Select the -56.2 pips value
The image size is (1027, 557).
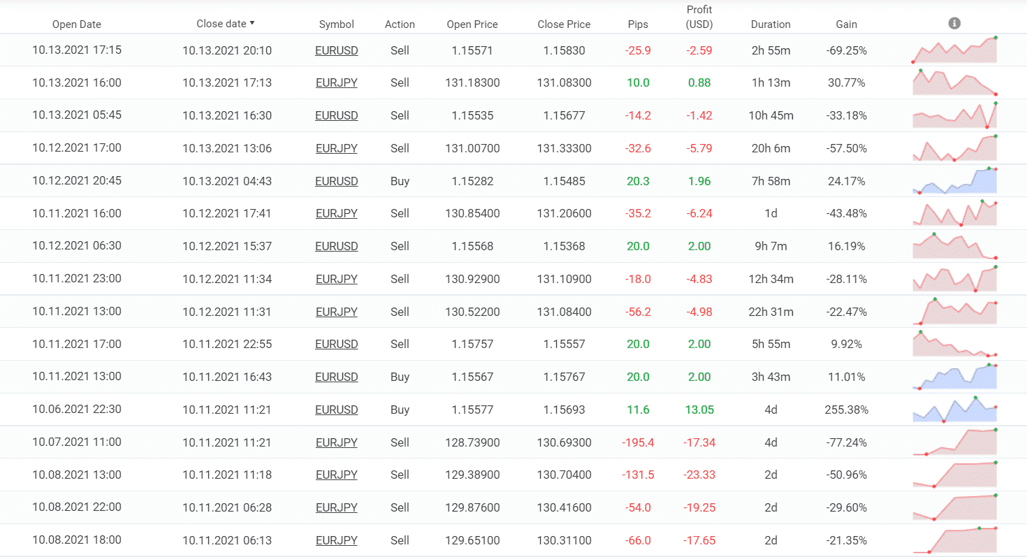pos(638,312)
